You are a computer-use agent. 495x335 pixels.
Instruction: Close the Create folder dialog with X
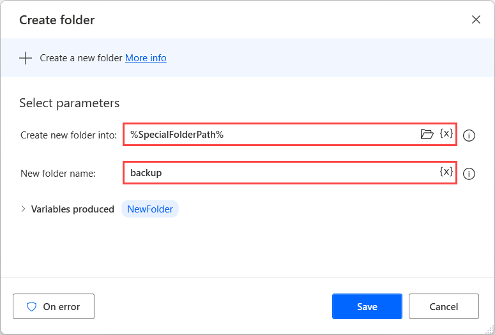[x=476, y=20]
